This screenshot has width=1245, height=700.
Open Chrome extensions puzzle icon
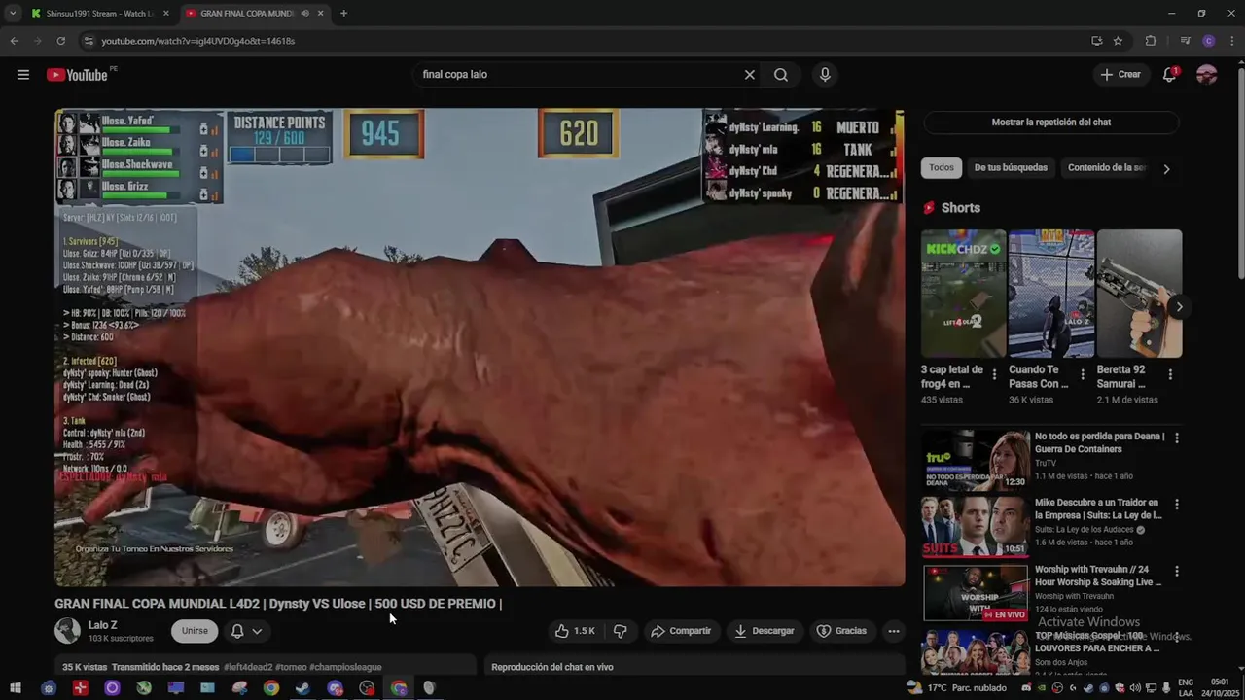pyautogui.click(x=1151, y=41)
